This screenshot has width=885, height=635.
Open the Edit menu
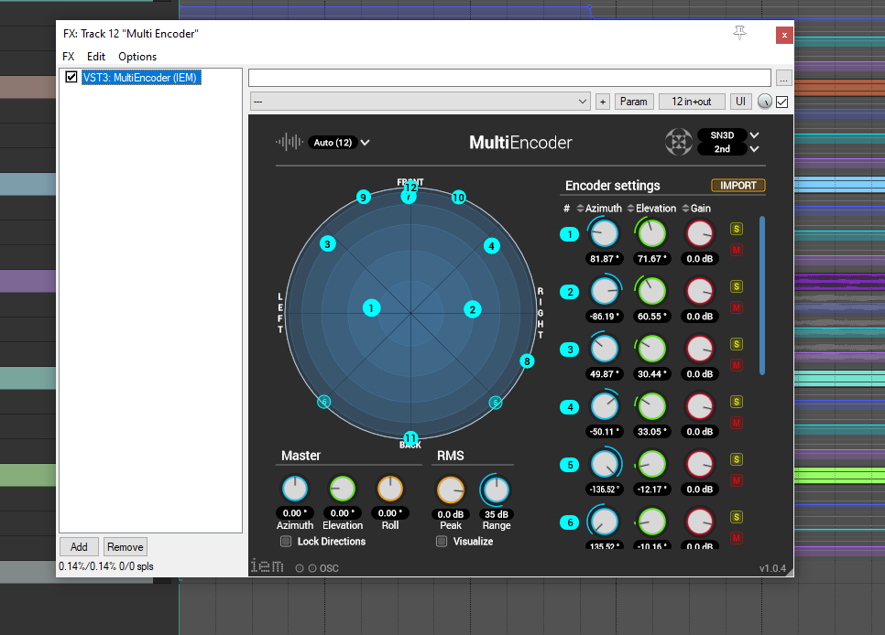[96, 57]
